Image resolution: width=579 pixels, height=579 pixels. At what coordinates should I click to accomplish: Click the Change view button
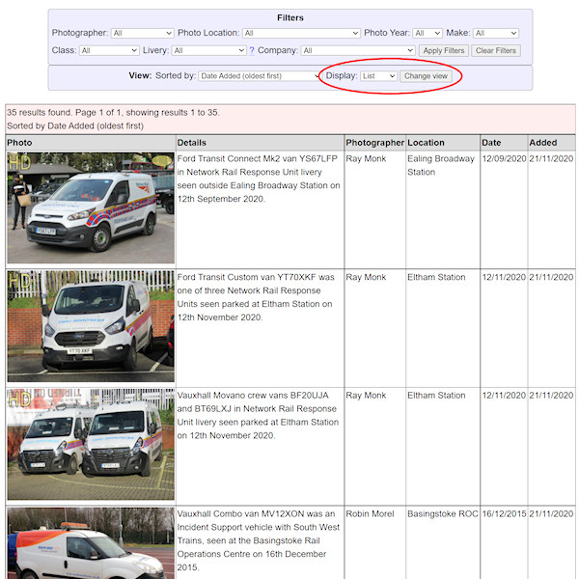click(426, 75)
